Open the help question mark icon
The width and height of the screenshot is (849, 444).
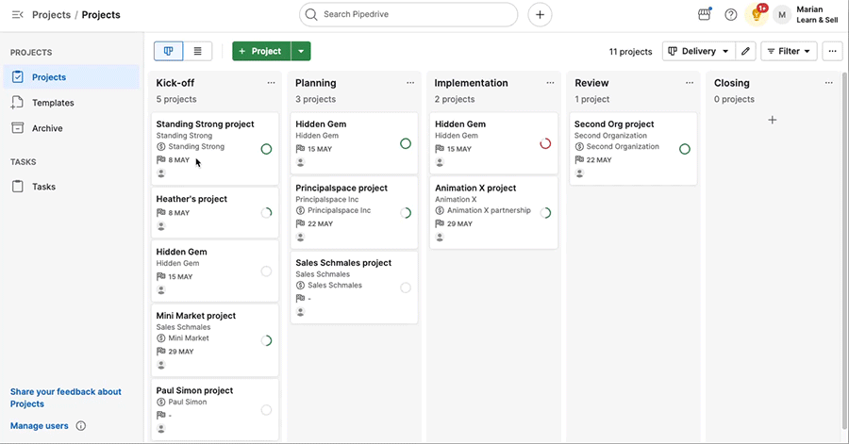click(730, 14)
